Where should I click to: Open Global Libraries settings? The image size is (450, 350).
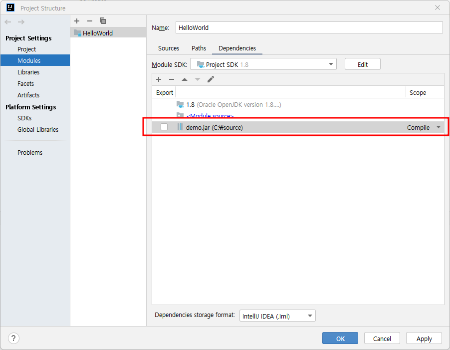coord(38,129)
